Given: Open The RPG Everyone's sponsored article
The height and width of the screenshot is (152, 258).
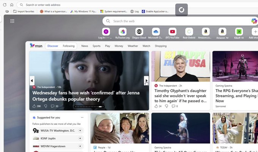Looking at the screenshot, I should [237, 96].
